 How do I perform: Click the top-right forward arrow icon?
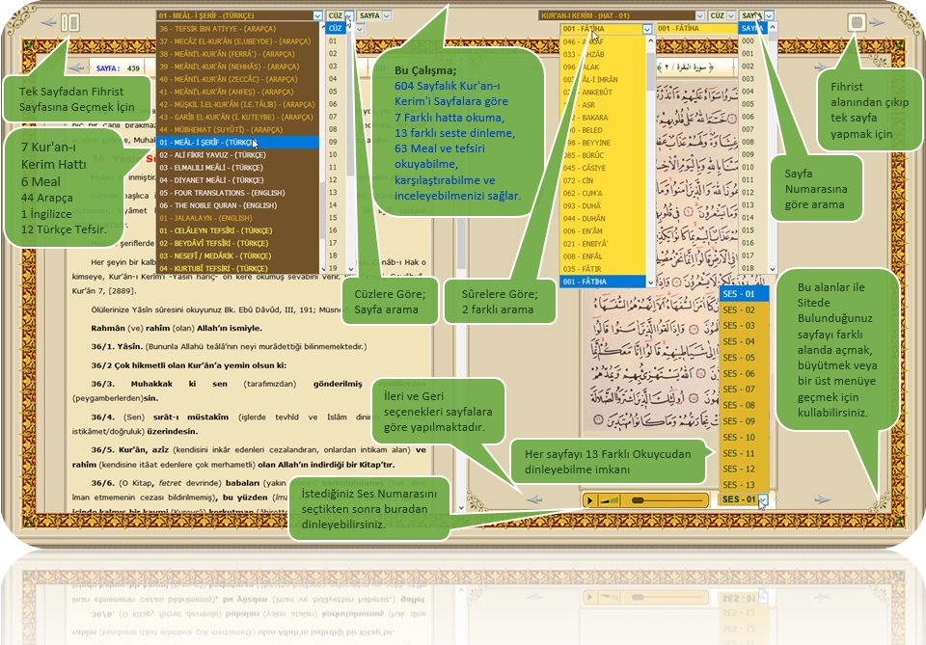click(878, 22)
